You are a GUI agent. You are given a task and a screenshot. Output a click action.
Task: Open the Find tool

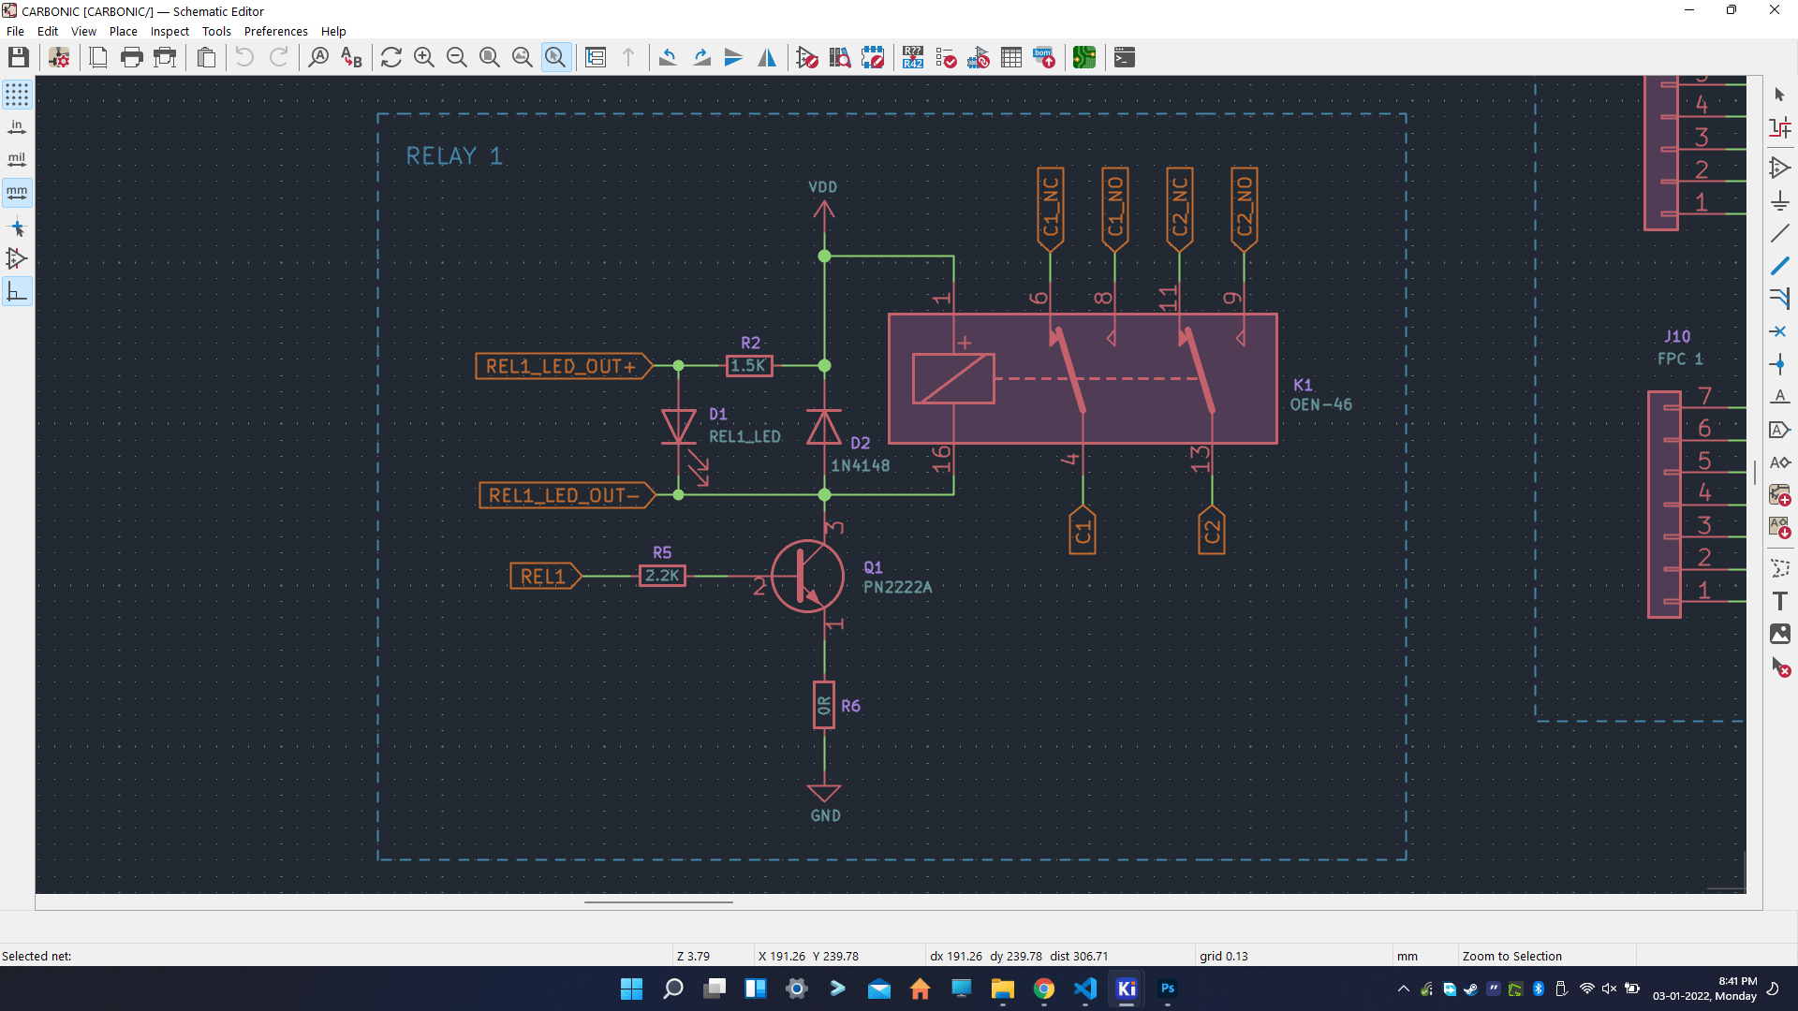tap(318, 58)
